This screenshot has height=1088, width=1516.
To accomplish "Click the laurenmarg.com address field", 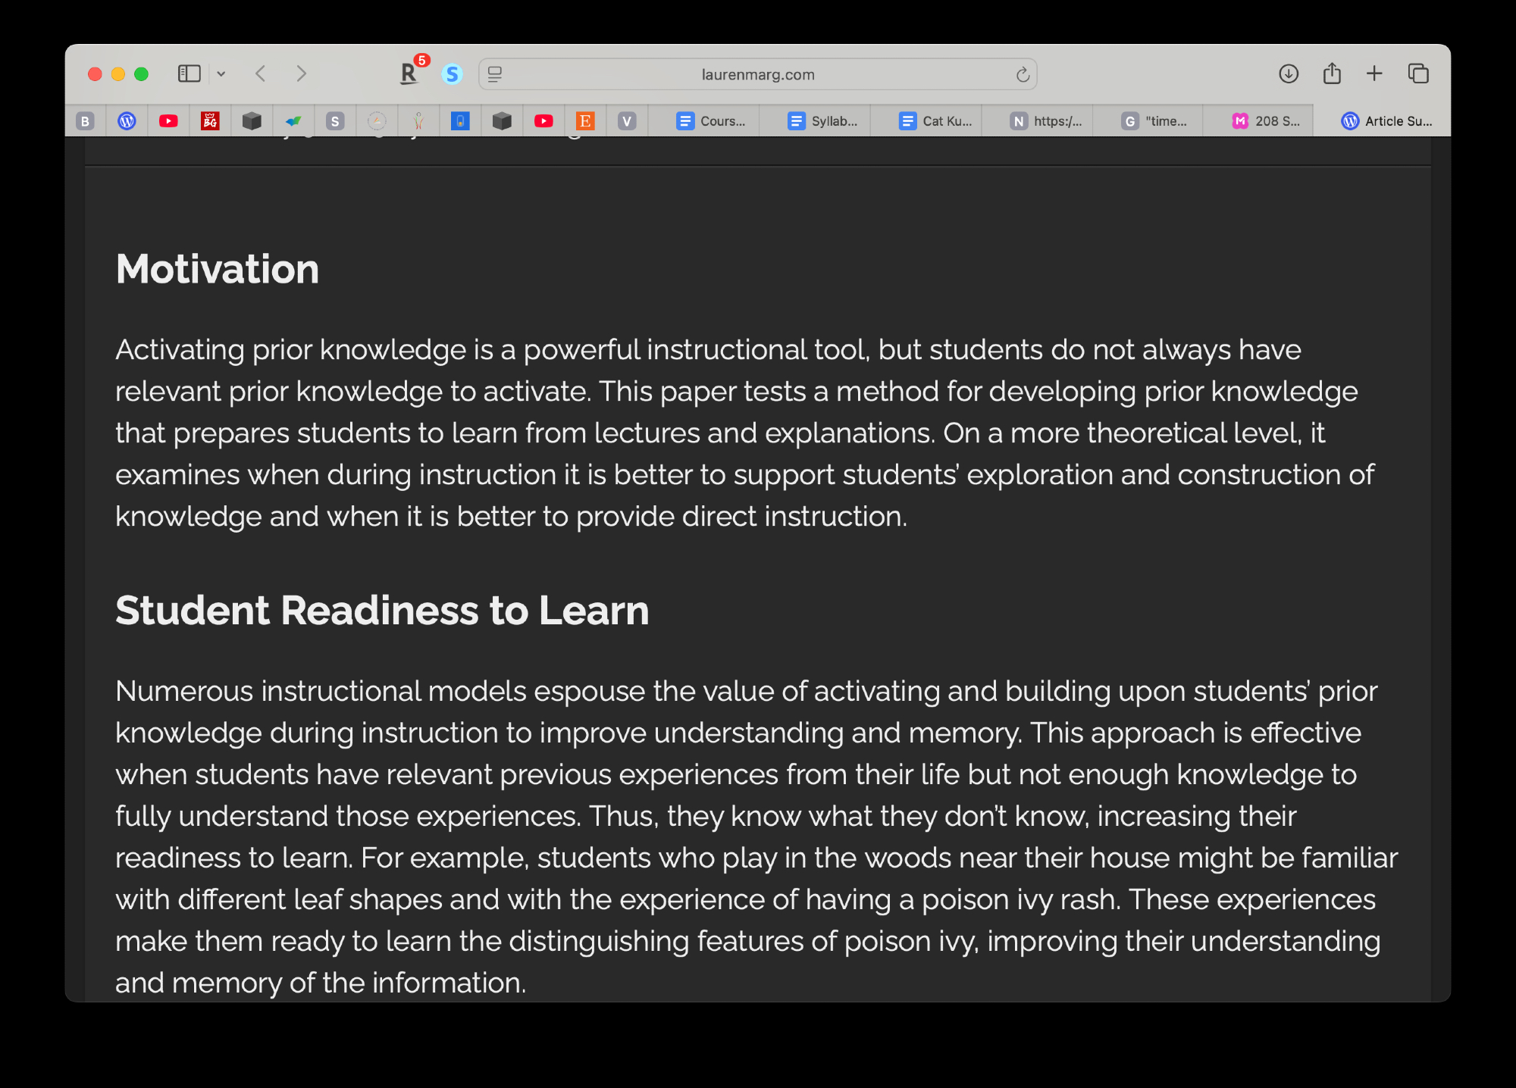I will tap(757, 74).
